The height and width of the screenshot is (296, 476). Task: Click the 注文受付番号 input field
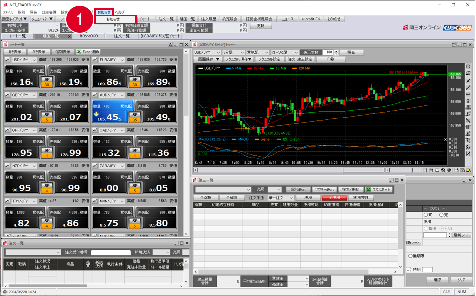click(x=110, y=253)
